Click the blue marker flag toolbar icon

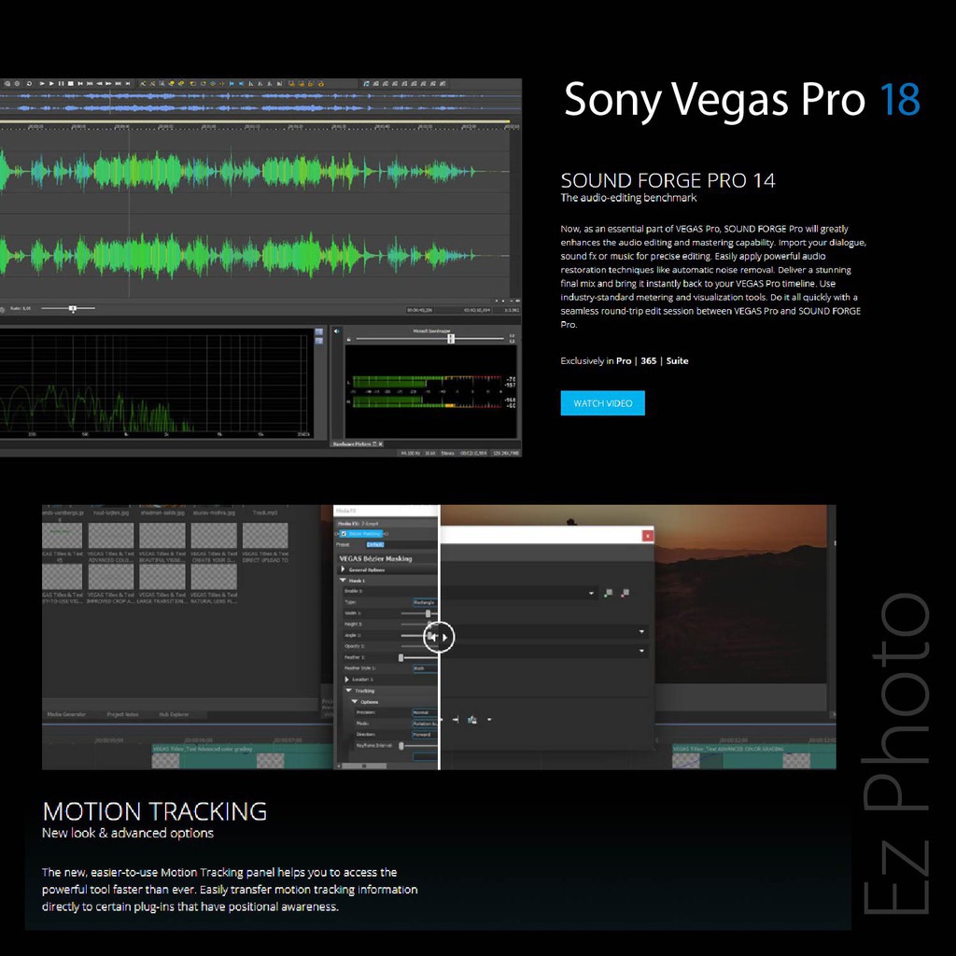(232, 83)
